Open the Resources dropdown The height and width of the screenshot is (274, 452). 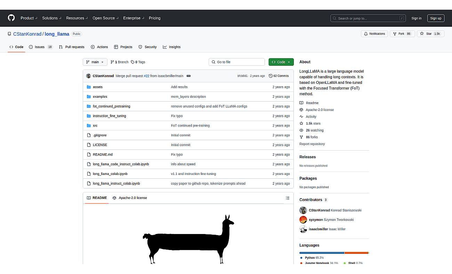pos(77,18)
